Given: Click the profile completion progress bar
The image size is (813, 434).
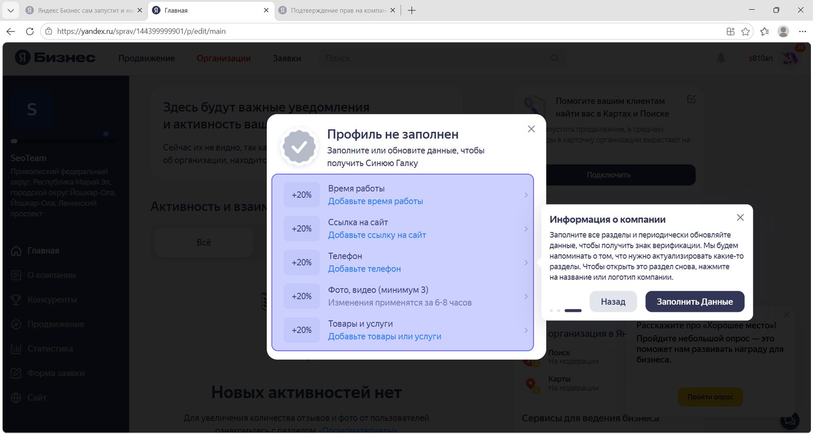Looking at the screenshot, I should tap(64, 141).
